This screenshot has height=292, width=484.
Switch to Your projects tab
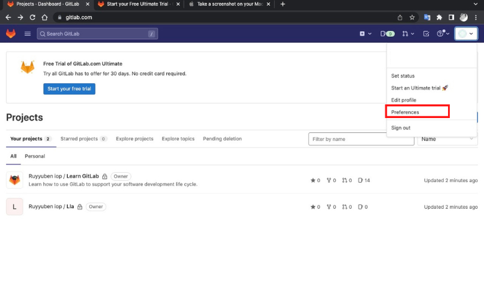(30, 139)
